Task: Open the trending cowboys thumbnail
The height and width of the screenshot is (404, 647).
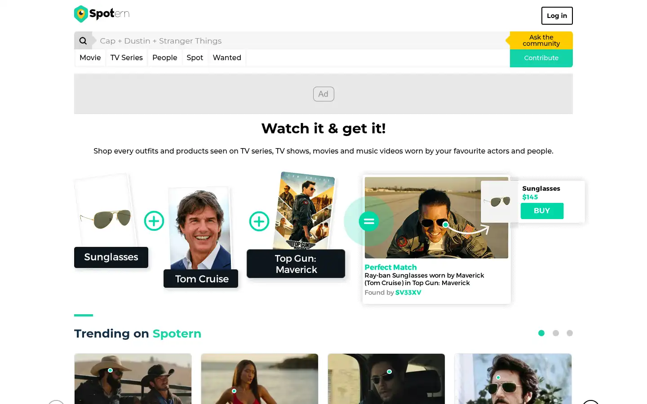Action: pyautogui.click(x=133, y=379)
